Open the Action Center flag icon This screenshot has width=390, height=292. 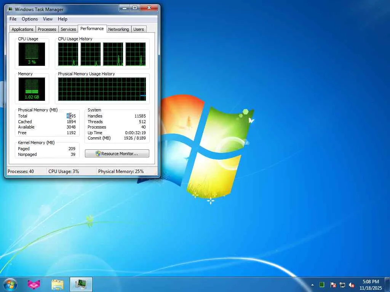point(333,285)
